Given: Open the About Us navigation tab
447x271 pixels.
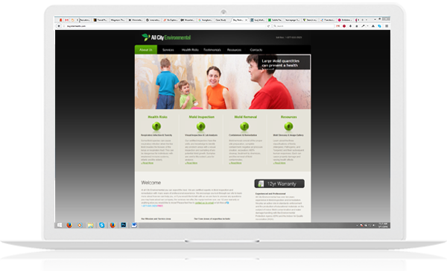Looking at the screenshot, I should [x=146, y=50].
